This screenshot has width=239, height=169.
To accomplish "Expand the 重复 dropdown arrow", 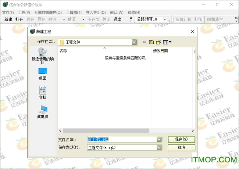I will 83,19.
